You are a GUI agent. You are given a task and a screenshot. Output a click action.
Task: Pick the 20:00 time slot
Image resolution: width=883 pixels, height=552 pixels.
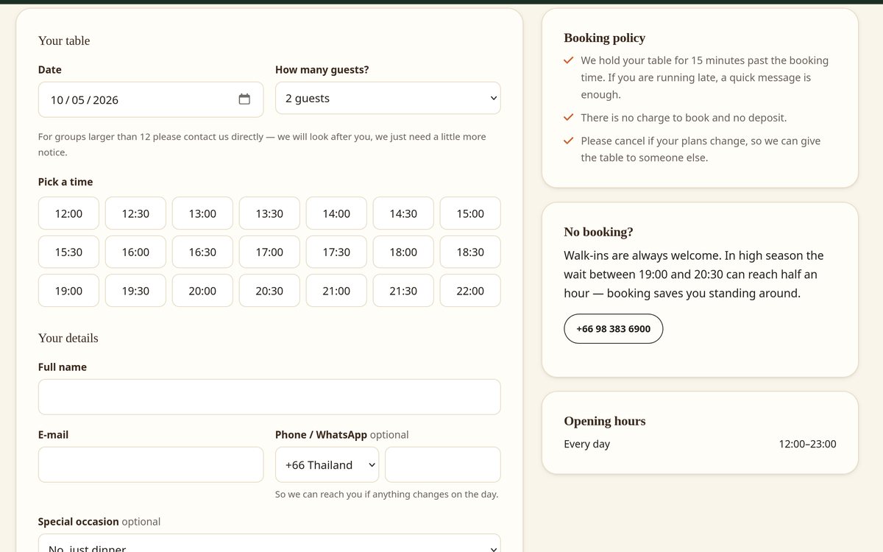point(202,291)
